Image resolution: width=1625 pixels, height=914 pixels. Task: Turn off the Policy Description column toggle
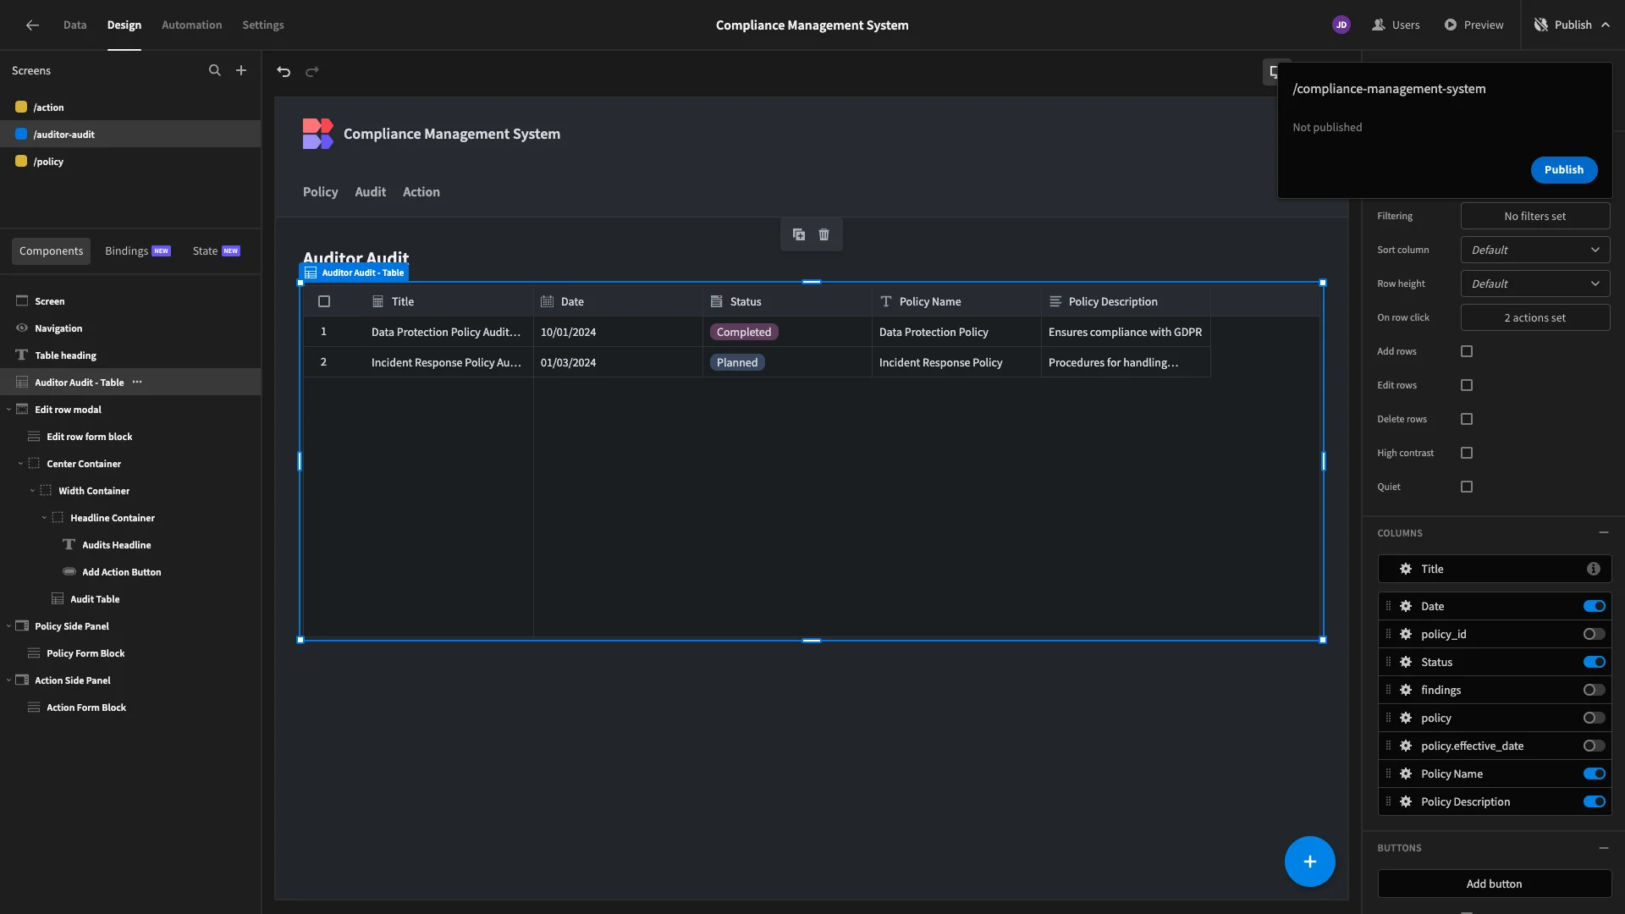point(1595,802)
